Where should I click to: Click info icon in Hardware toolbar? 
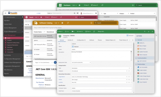133,5
